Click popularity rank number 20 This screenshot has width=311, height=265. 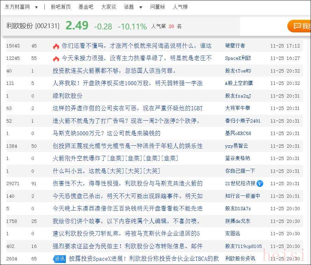click(x=171, y=26)
